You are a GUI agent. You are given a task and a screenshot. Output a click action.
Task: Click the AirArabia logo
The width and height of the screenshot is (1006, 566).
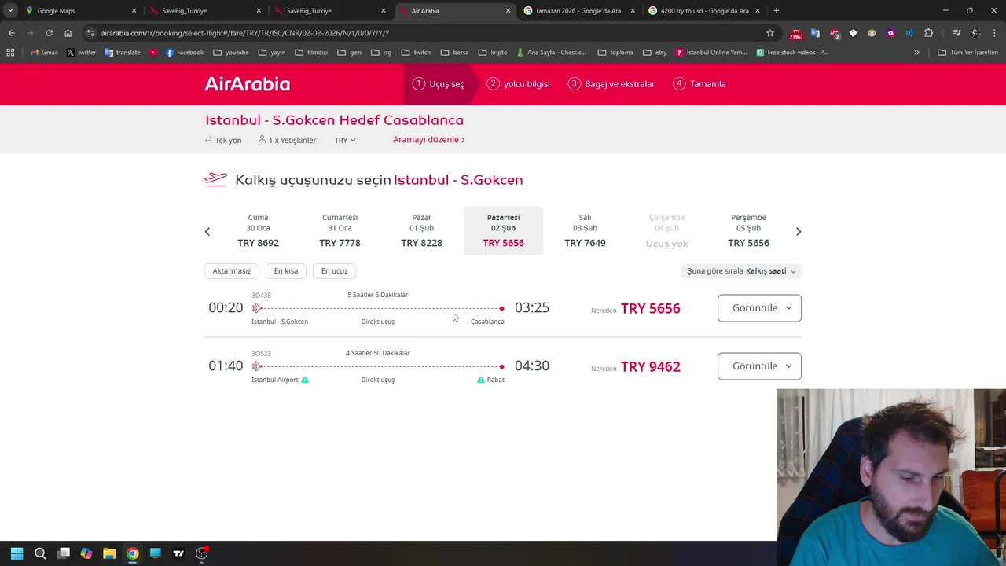click(248, 84)
